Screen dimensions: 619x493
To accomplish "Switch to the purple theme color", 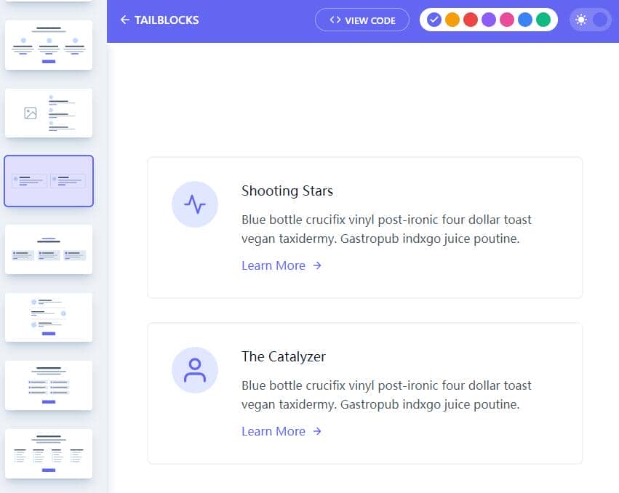I will (x=489, y=20).
